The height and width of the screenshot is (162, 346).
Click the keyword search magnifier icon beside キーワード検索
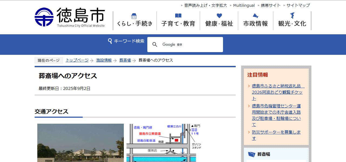point(110,41)
